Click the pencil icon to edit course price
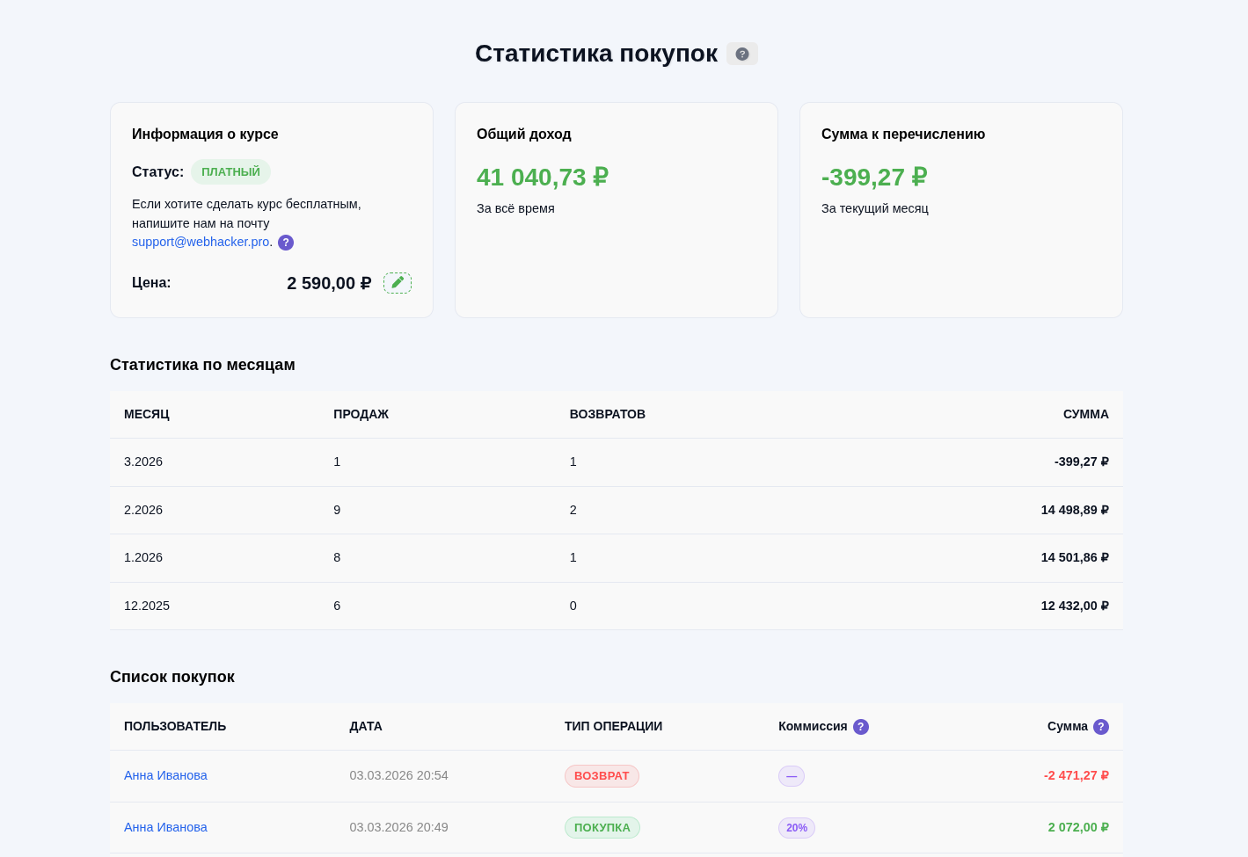The width and height of the screenshot is (1248, 857). [397, 282]
